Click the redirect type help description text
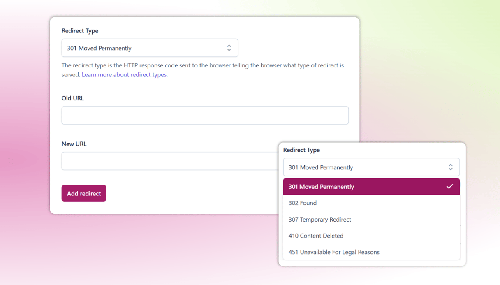Image resolution: width=500 pixels, height=285 pixels. (202, 65)
